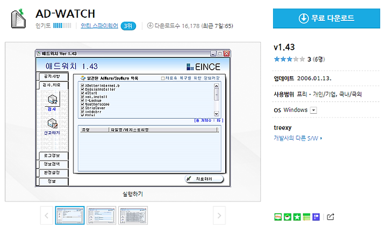This screenshot has width=387, height=235.
Task: Select the last screenshot thumbnail
Action: coord(133,215)
